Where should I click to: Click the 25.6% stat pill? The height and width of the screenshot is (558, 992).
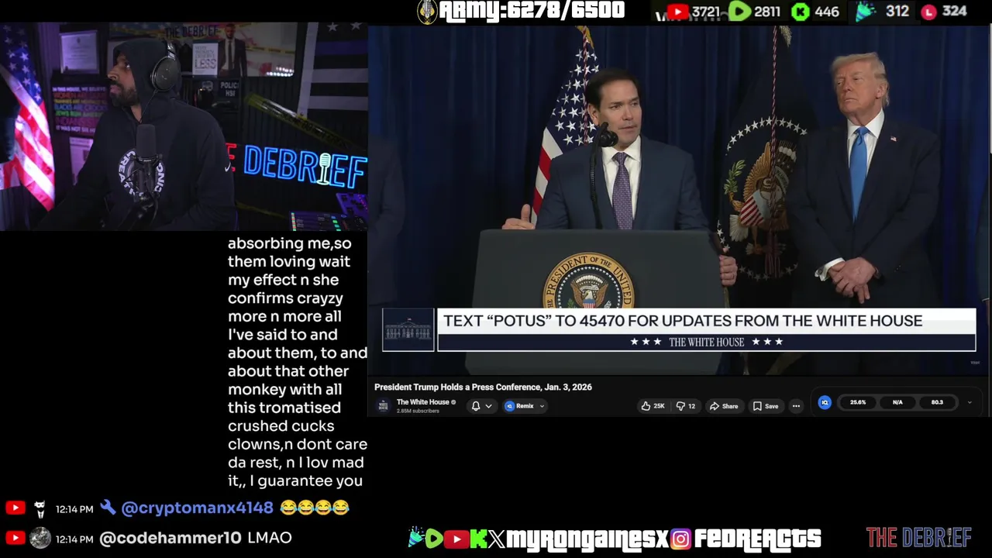(x=858, y=402)
